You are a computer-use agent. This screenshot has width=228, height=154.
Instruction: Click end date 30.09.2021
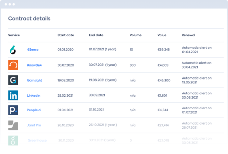tap(97, 95)
